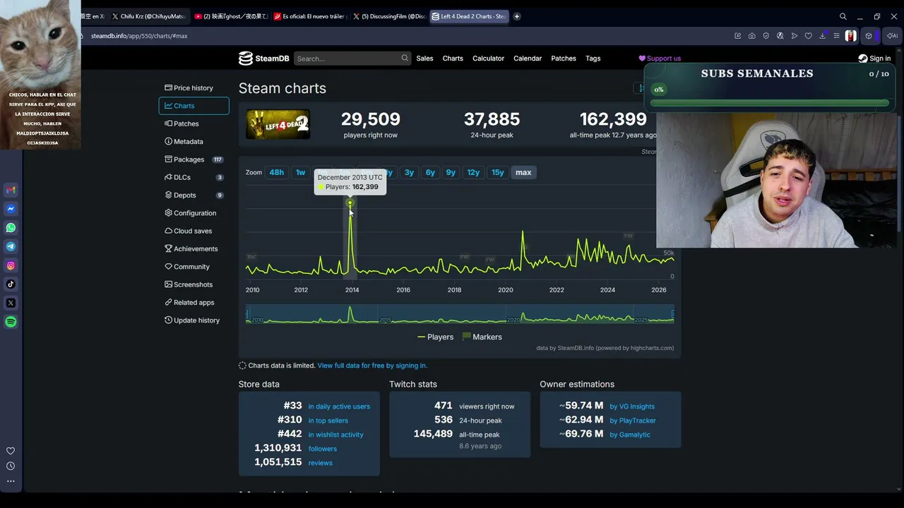Switch to the Chifu Krz browser tab
This screenshot has width=904, height=508.
click(x=148, y=16)
